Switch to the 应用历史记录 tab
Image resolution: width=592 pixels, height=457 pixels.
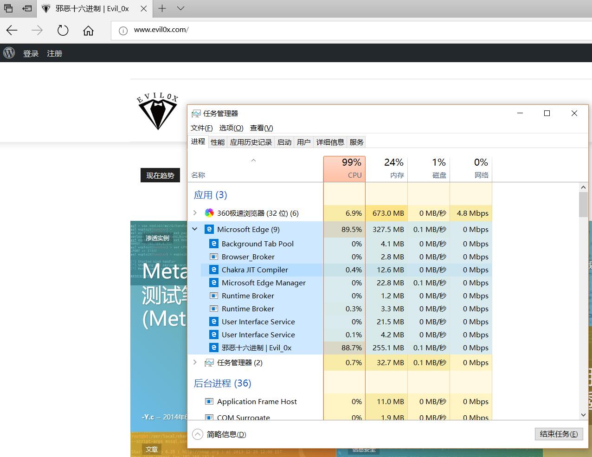(x=251, y=142)
